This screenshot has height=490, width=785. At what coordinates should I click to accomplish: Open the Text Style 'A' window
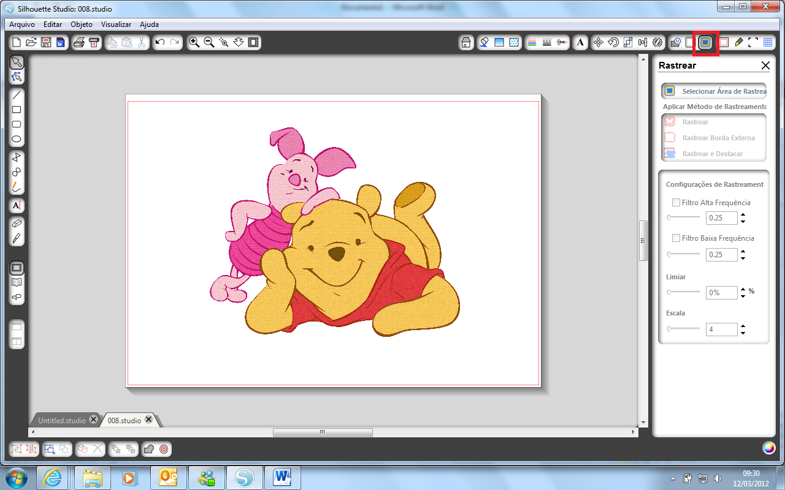[580, 42]
